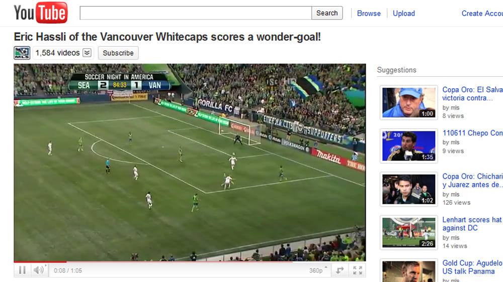503x282 pixels.
Task: Subscribe to the MLS channel
Action: pos(118,53)
